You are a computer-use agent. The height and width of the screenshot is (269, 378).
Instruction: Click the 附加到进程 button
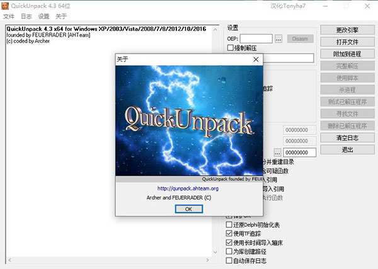pyautogui.click(x=347, y=54)
